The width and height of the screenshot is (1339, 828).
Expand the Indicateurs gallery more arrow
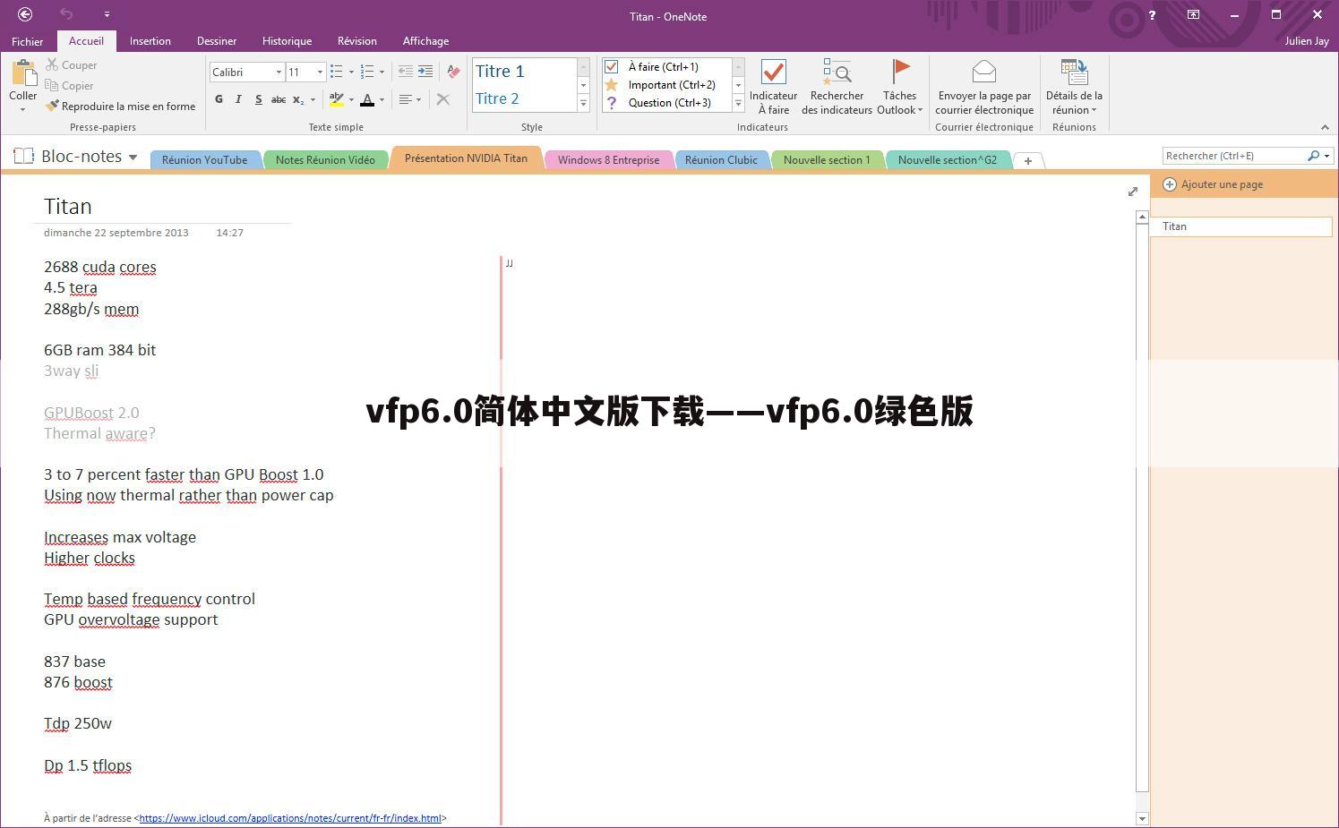click(738, 104)
